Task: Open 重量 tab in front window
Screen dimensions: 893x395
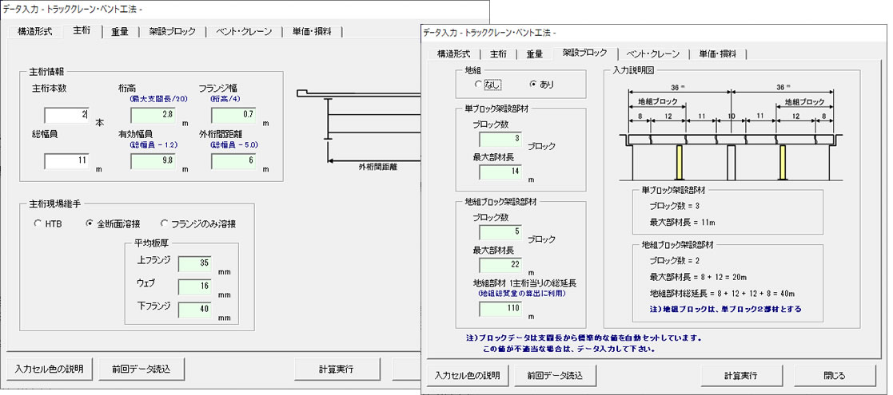Action: (x=534, y=54)
